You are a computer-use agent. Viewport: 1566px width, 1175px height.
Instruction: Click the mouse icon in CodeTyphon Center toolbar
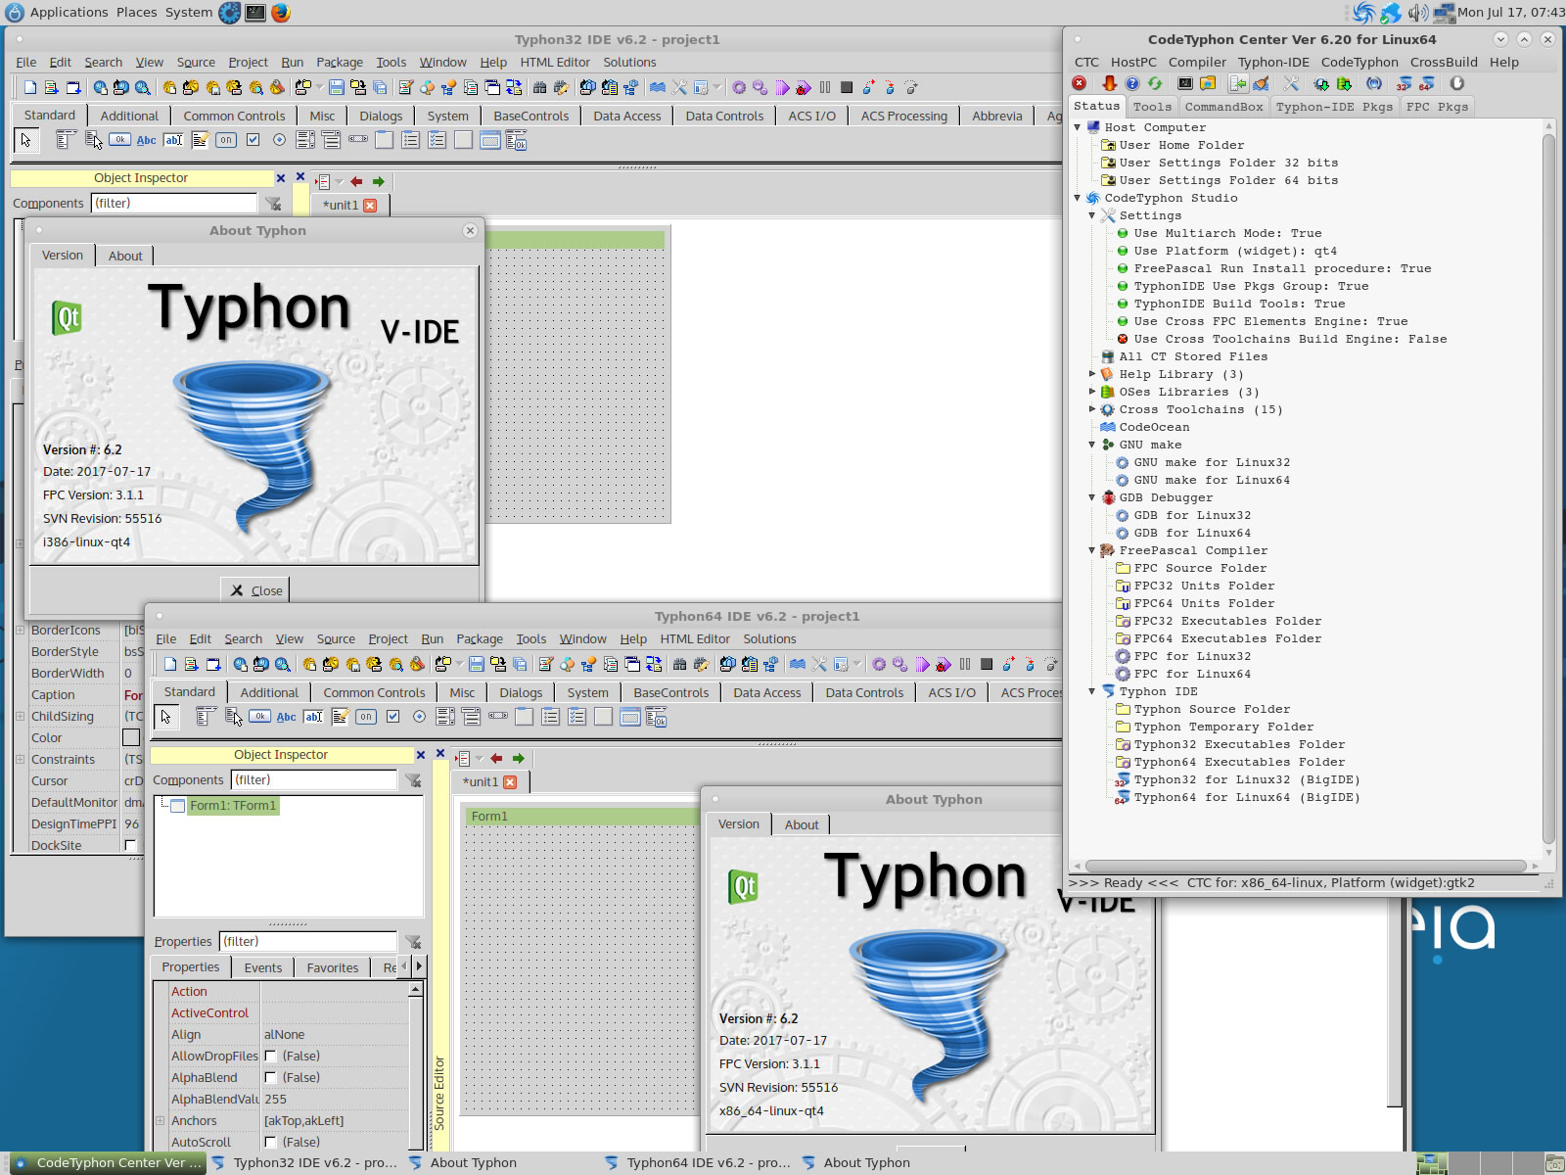(x=1457, y=84)
